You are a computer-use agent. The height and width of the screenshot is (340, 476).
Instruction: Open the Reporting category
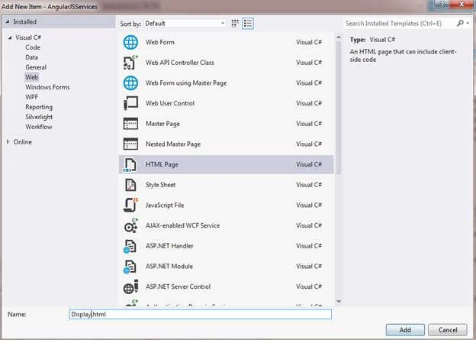pyautogui.click(x=39, y=107)
